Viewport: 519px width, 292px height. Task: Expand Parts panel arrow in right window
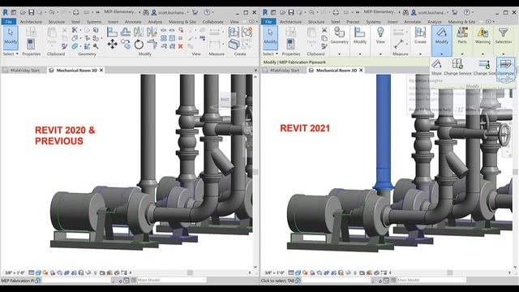[x=462, y=54]
